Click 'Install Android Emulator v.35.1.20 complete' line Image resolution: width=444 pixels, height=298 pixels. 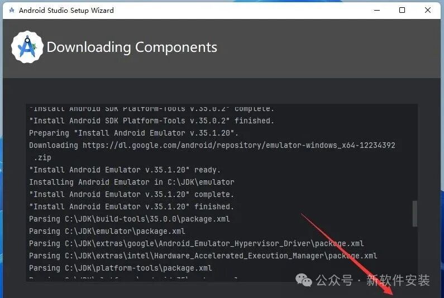(132, 194)
